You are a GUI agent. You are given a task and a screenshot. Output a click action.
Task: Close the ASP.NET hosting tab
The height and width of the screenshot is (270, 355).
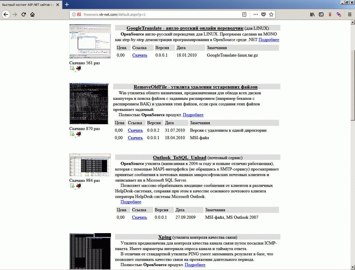pyautogui.click(x=58, y=5)
